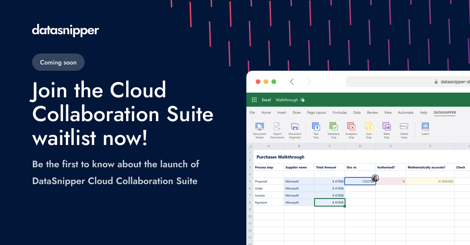Click the datasnipper logo
The width and height of the screenshot is (470, 245).
tap(65, 30)
